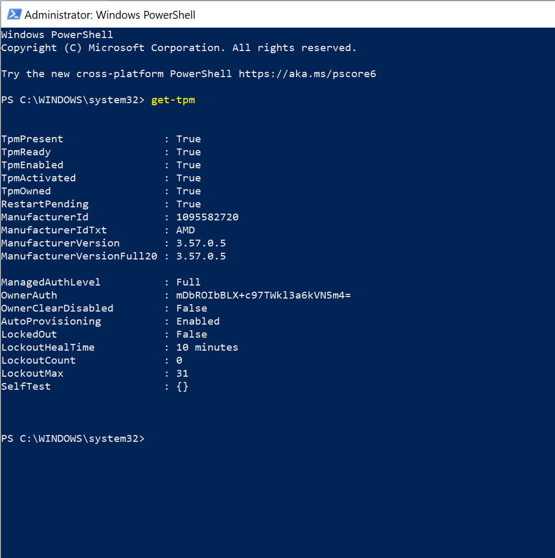Click the LockoutCount value 0
The image size is (555, 558).
179,361
